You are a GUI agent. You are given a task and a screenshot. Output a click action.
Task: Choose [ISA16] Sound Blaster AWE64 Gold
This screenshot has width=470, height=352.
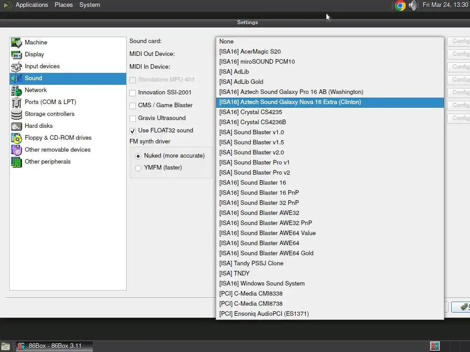pyautogui.click(x=330, y=253)
